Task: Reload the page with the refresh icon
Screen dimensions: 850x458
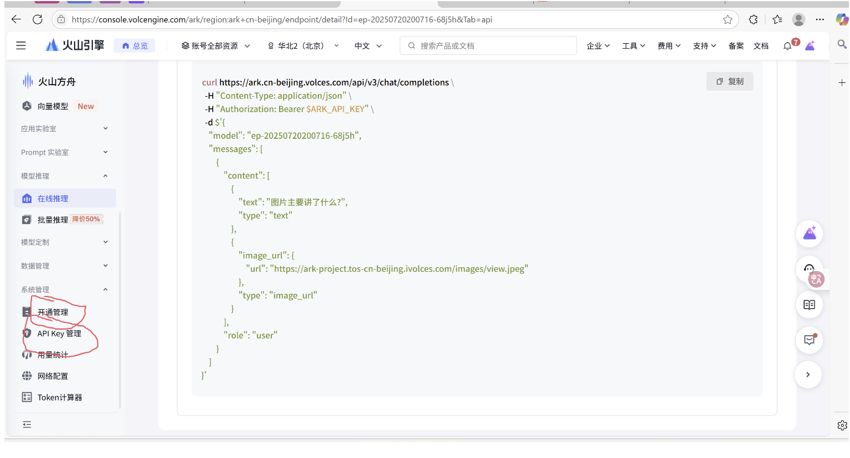Action: 38,19
